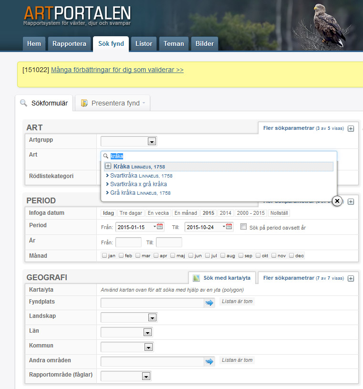This screenshot has height=389, width=363.
Task: Enable Sök på period oavsett år
Action: pyautogui.click(x=243, y=227)
